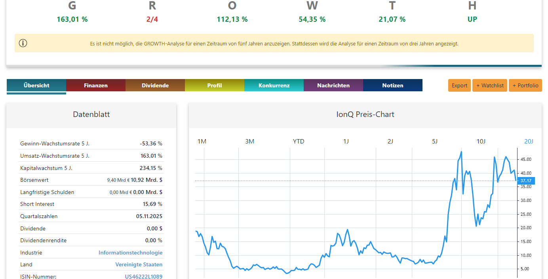Choose the 20J chart range
Image resolution: width=548 pixels, height=279 pixels.
point(529,141)
